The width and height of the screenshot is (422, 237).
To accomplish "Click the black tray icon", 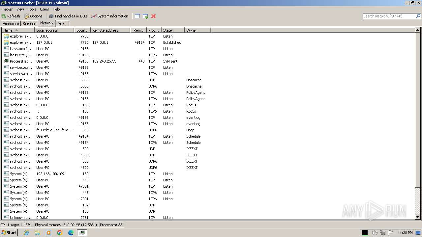I will point(365,233).
